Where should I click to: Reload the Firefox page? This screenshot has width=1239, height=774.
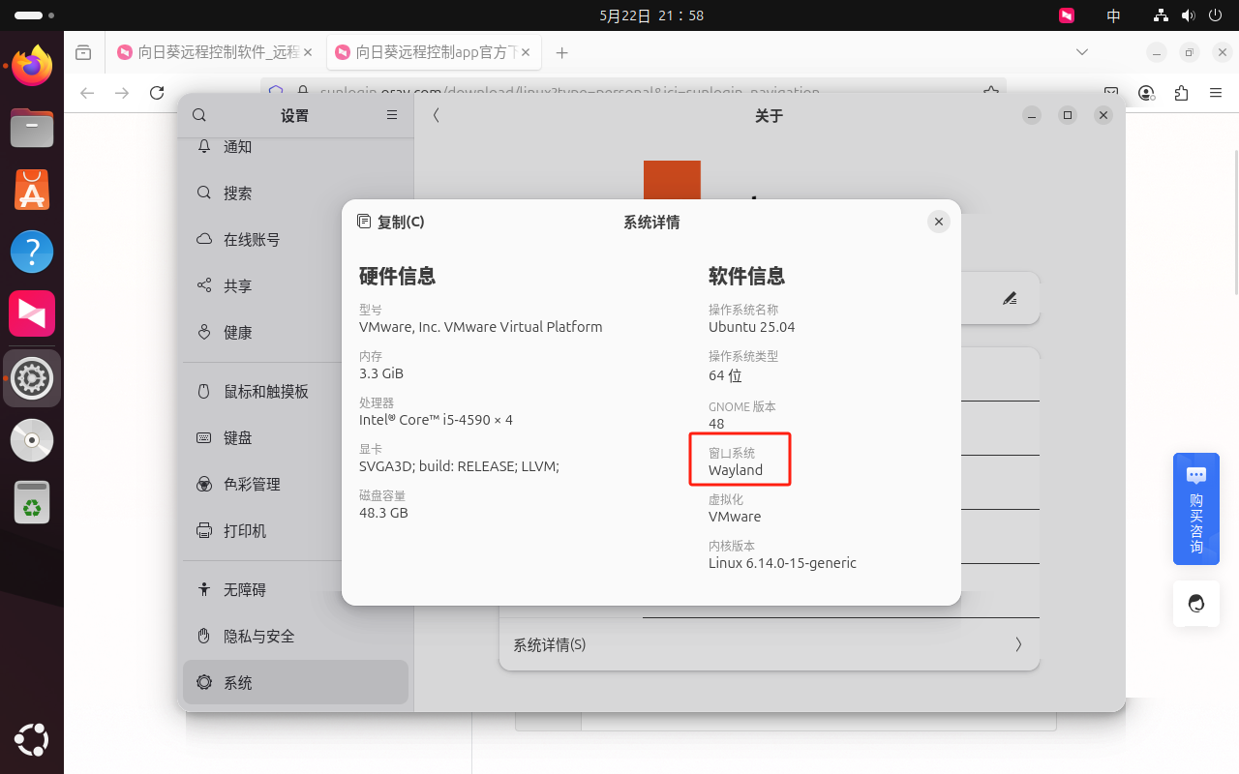[157, 93]
